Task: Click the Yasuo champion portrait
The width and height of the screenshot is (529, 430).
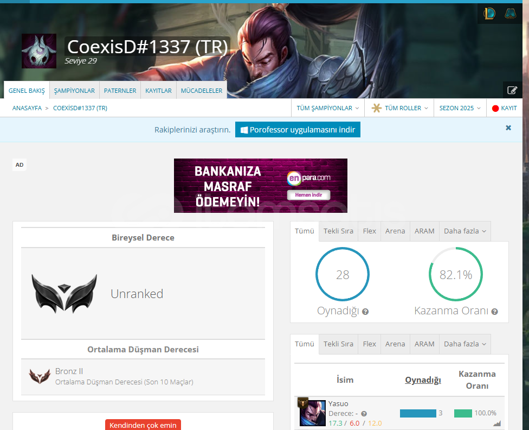Action: pos(313,413)
